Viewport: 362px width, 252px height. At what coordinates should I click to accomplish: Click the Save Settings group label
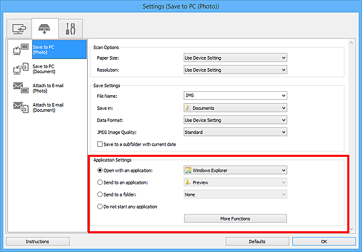coord(107,86)
